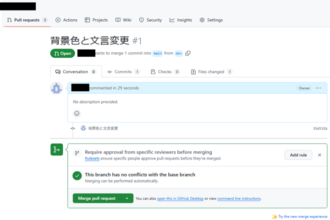
Task: Switch to the Conversation tab
Action: 76,72
